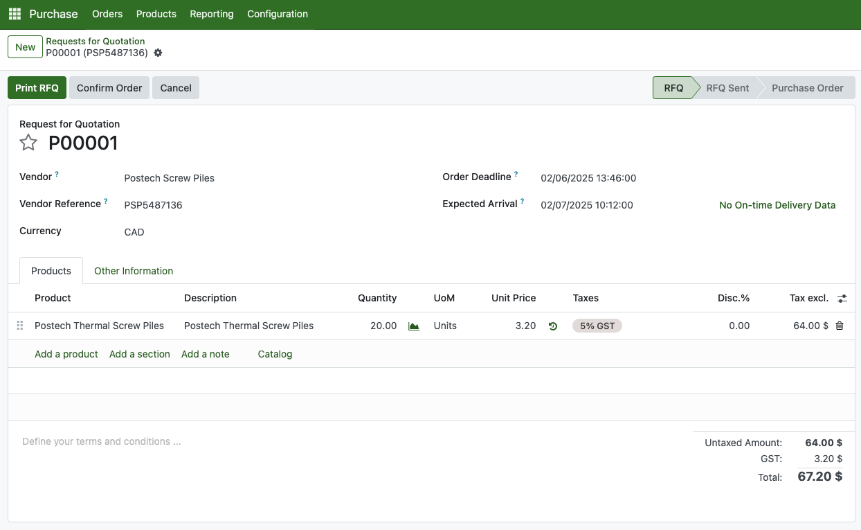Click the Vendor help question mark
861x530 pixels.
(x=57, y=175)
